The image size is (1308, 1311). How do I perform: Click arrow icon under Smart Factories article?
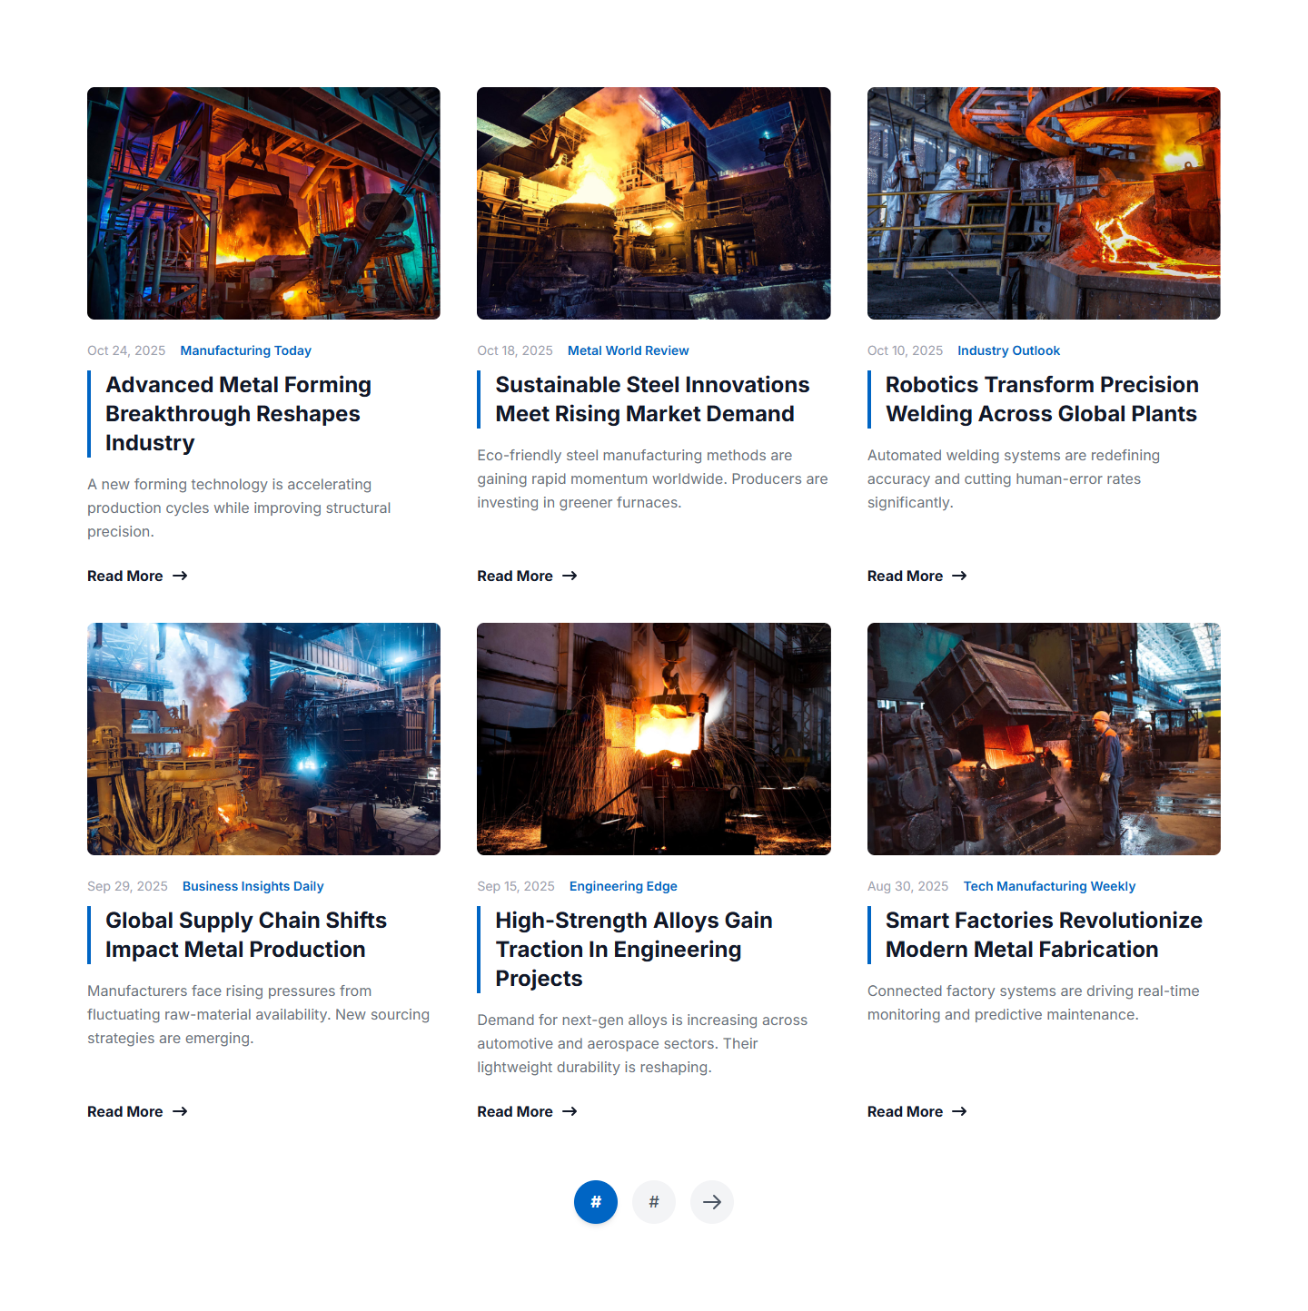coord(959,1111)
